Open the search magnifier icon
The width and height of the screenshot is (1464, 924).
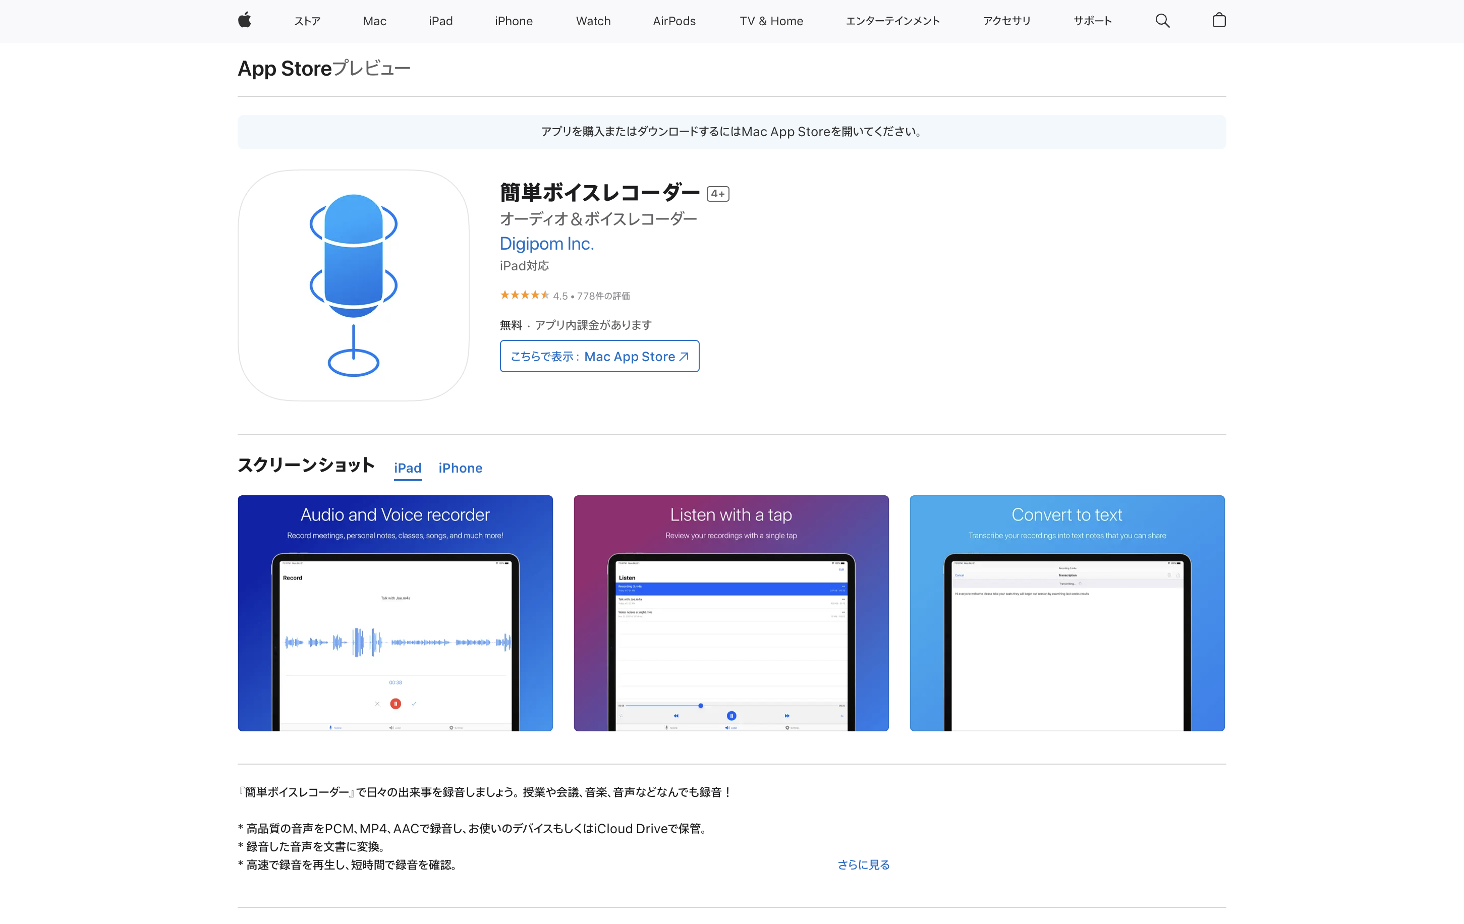pyautogui.click(x=1162, y=20)
